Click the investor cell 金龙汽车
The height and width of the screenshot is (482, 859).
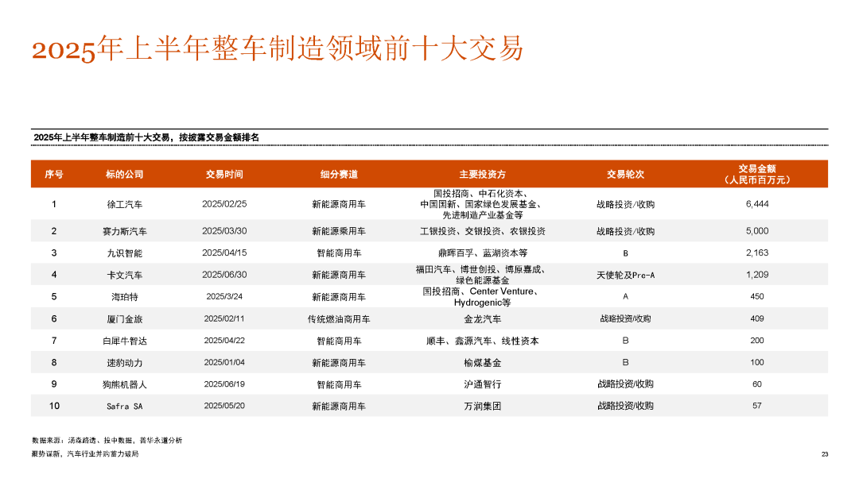[x=482, y=319]
